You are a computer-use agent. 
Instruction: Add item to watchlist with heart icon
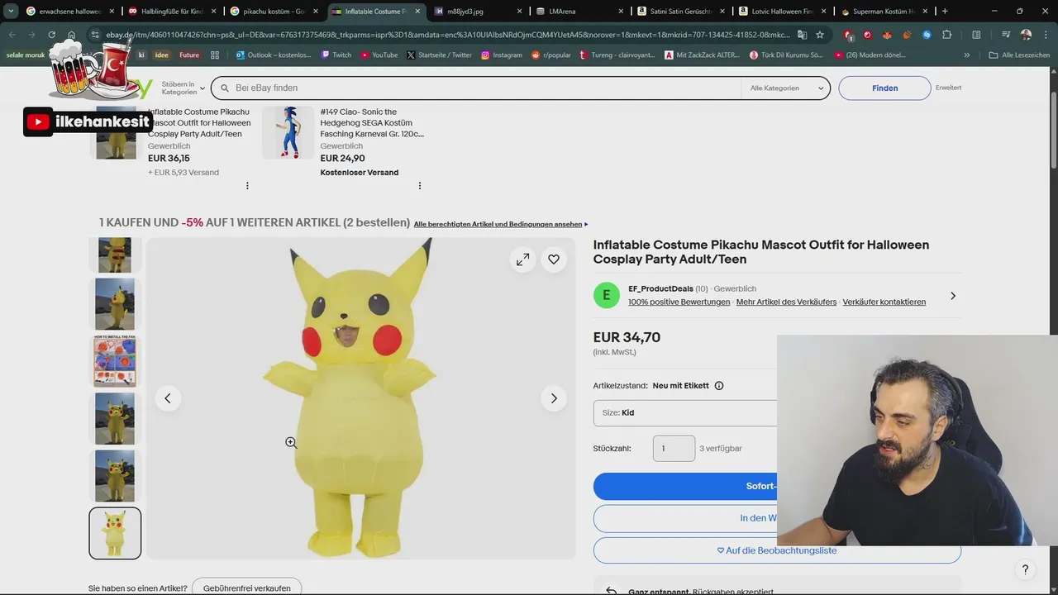coord(554,259)
